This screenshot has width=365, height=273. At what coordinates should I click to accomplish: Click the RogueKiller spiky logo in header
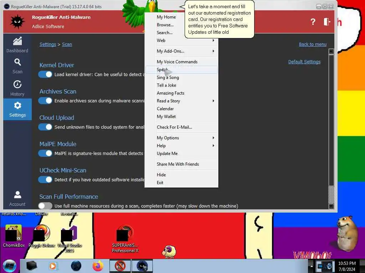(x=17, y=22)
